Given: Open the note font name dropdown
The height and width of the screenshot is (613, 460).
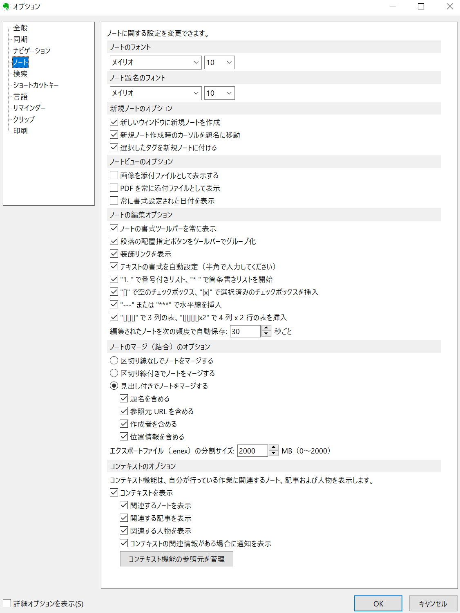Looking at the screenshot, I should point(156,62).
